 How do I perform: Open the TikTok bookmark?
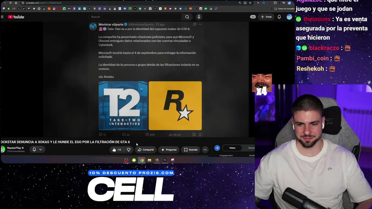point(24,9)
